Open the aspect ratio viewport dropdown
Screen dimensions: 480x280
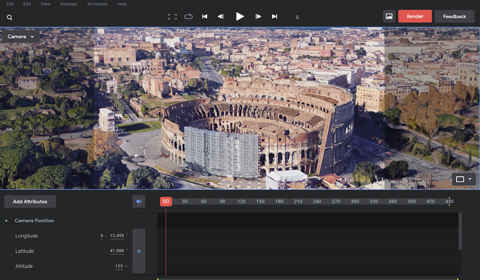click(463, 179)
